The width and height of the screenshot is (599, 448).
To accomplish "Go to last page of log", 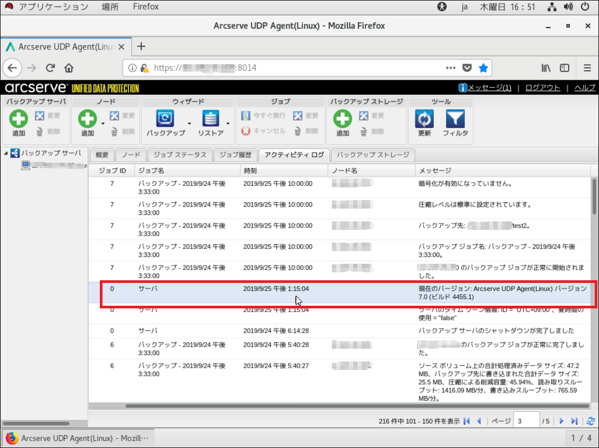I will click(x=574, y=421).
